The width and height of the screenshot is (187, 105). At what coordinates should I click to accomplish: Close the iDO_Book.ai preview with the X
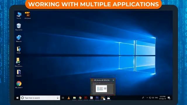click(113, 80)
